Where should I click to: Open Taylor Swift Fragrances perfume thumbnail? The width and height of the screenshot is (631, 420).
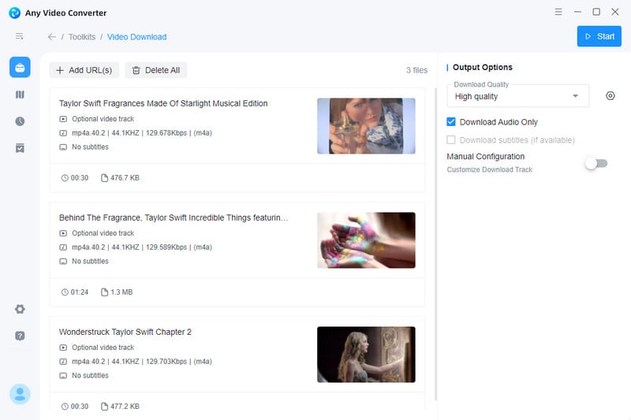tap(366, 126)
